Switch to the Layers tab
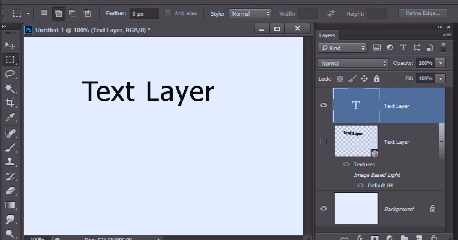The height and width of the screenshot is (240, 458). point(327,35)
